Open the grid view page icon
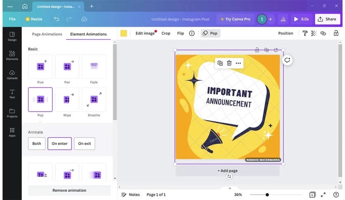 (312, 195)
